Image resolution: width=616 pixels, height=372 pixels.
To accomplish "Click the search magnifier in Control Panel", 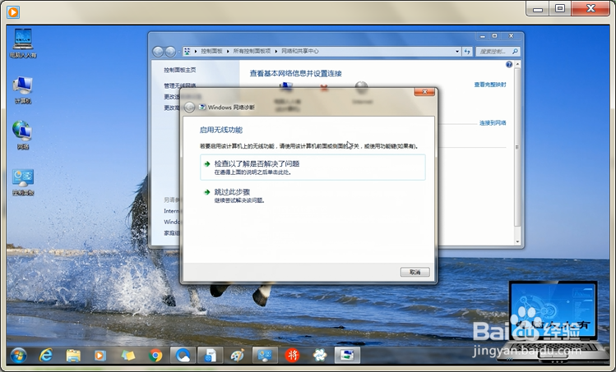I will coord(515,52).
